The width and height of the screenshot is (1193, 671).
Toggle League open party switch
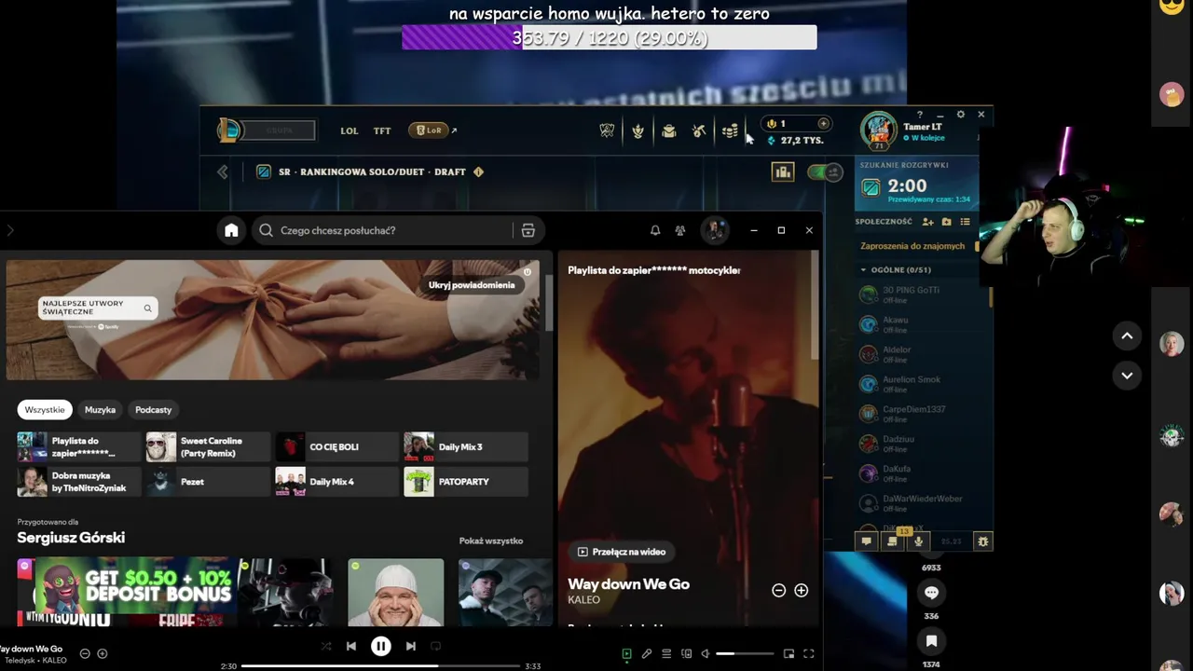pyautogui.click(x=825, y=171)
